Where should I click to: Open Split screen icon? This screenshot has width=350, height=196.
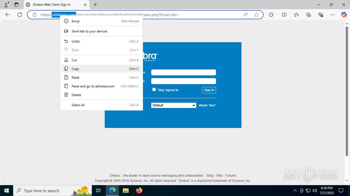pyautogui.click(x=284, y=15)
